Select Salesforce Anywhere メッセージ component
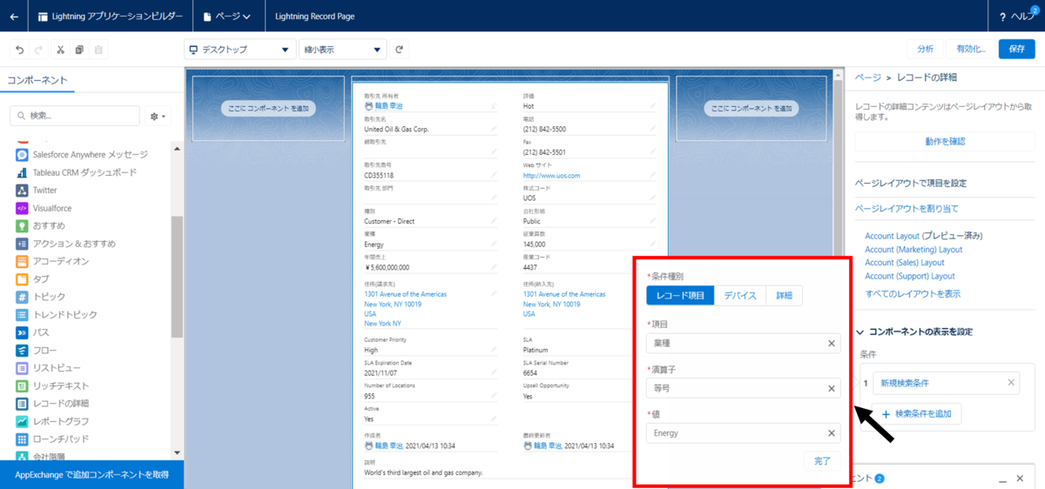This screenshot has width=1045, height=489. pos(82,154)
